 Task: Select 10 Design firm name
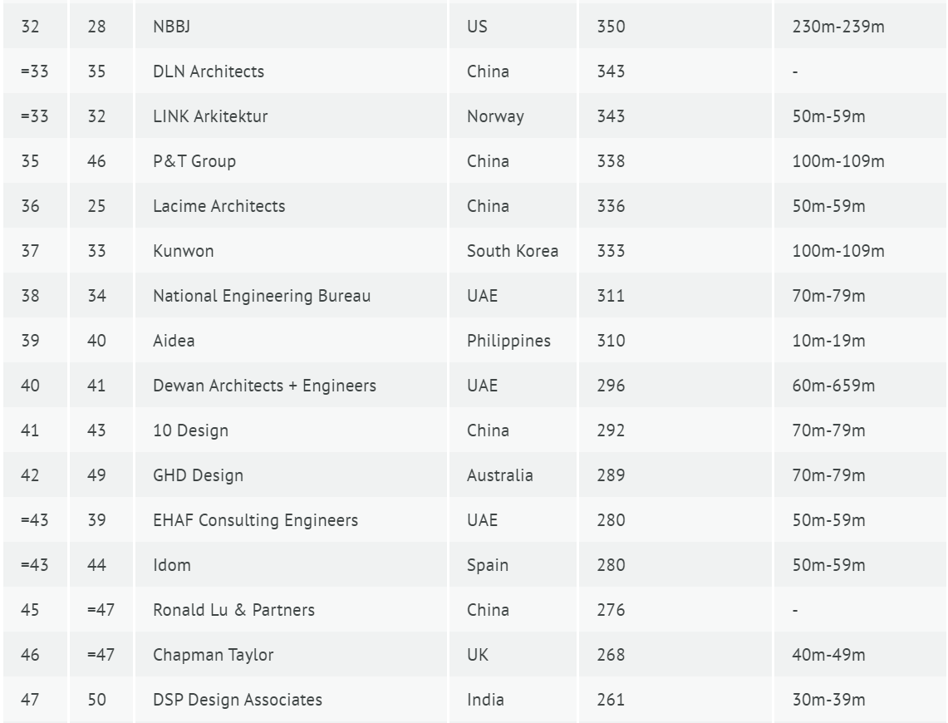pyautogui.click(x=190, y=430)
